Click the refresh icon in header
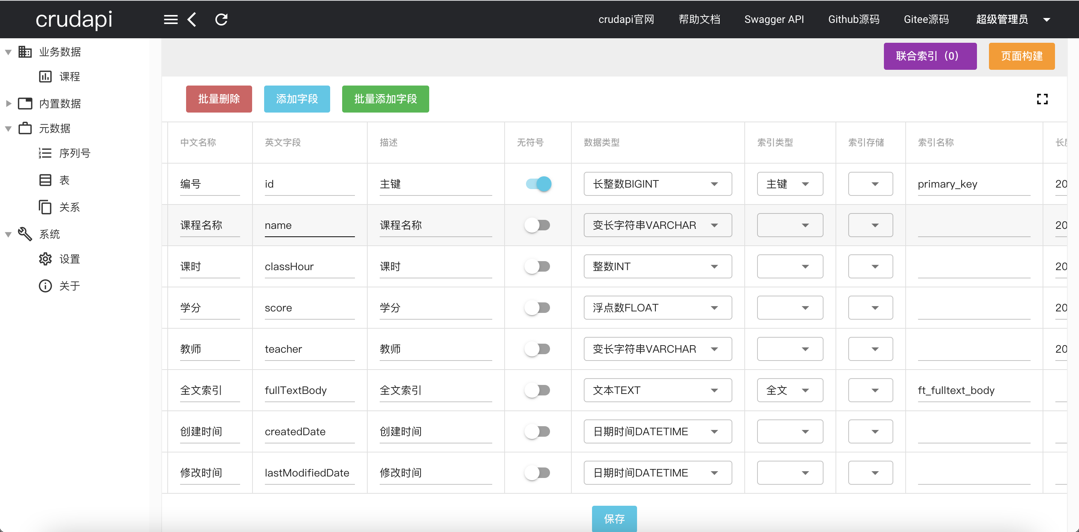The image size is (1079, 532). pos(221,19)
